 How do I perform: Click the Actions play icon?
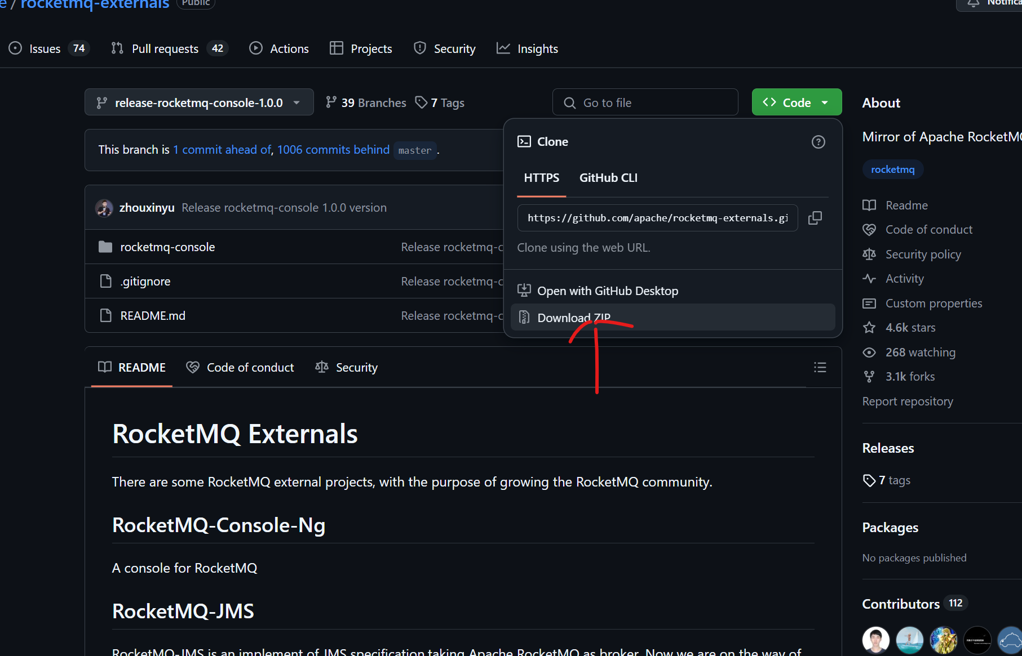point(256,48)
